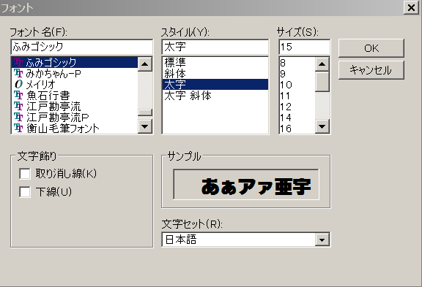Pick size 9 in size list
Viewport: 422px width, 287px height.
pyautogui.click(x=297, y=74)
